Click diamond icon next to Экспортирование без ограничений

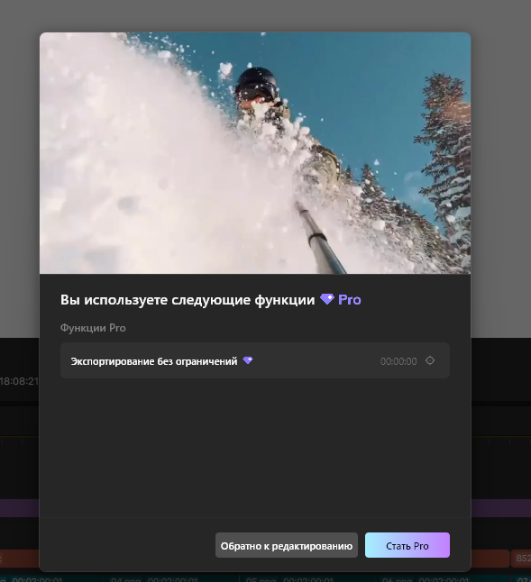pyautogui.click(x=248, y=360)
